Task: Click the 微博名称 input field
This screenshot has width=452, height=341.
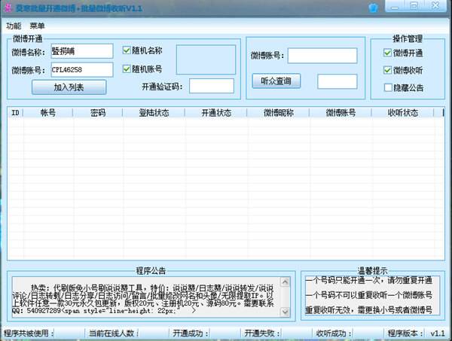Action: click(82, 51)
